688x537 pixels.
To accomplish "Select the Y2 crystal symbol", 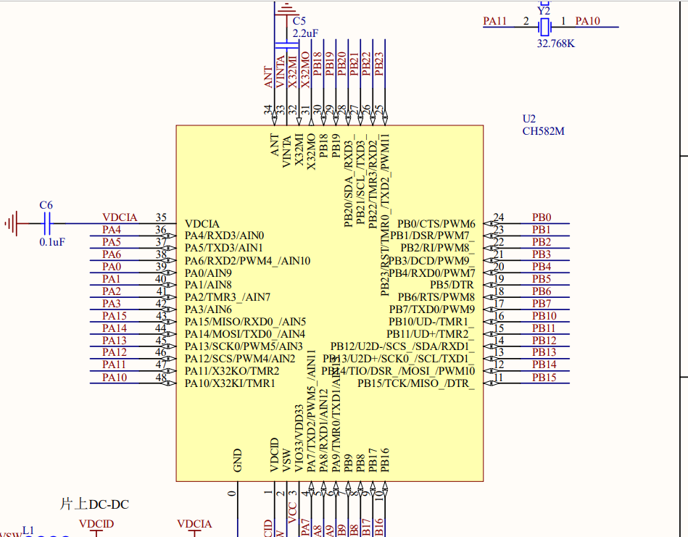I will click(544, 28).
